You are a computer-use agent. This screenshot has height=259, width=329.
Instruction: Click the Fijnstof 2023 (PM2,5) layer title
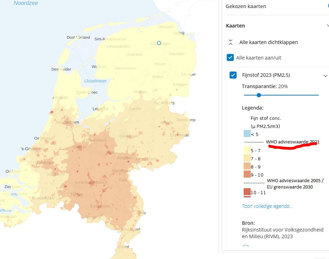coord(266,75)
